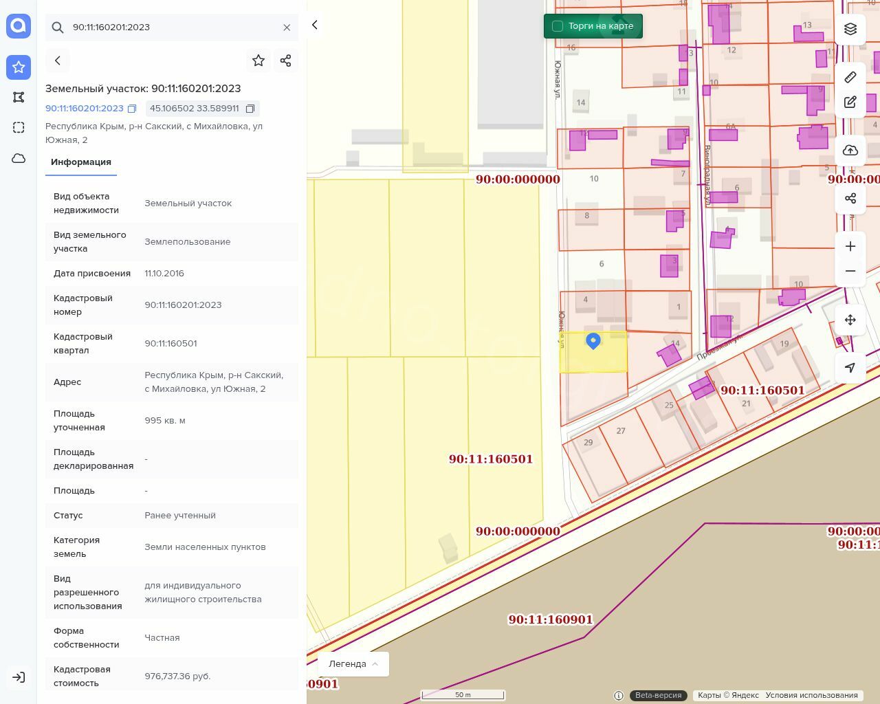
Task: Expand the Легенда panel
Action: point(353,664)
